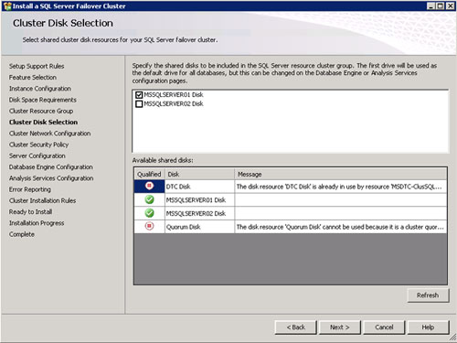Click the DTC Disk already in use message
This screenshot has width=457, height=343.
coord(341,187)
